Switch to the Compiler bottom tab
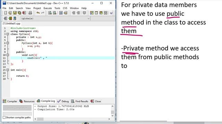Screen dimensions: 222x124 (x=10, y=101)
